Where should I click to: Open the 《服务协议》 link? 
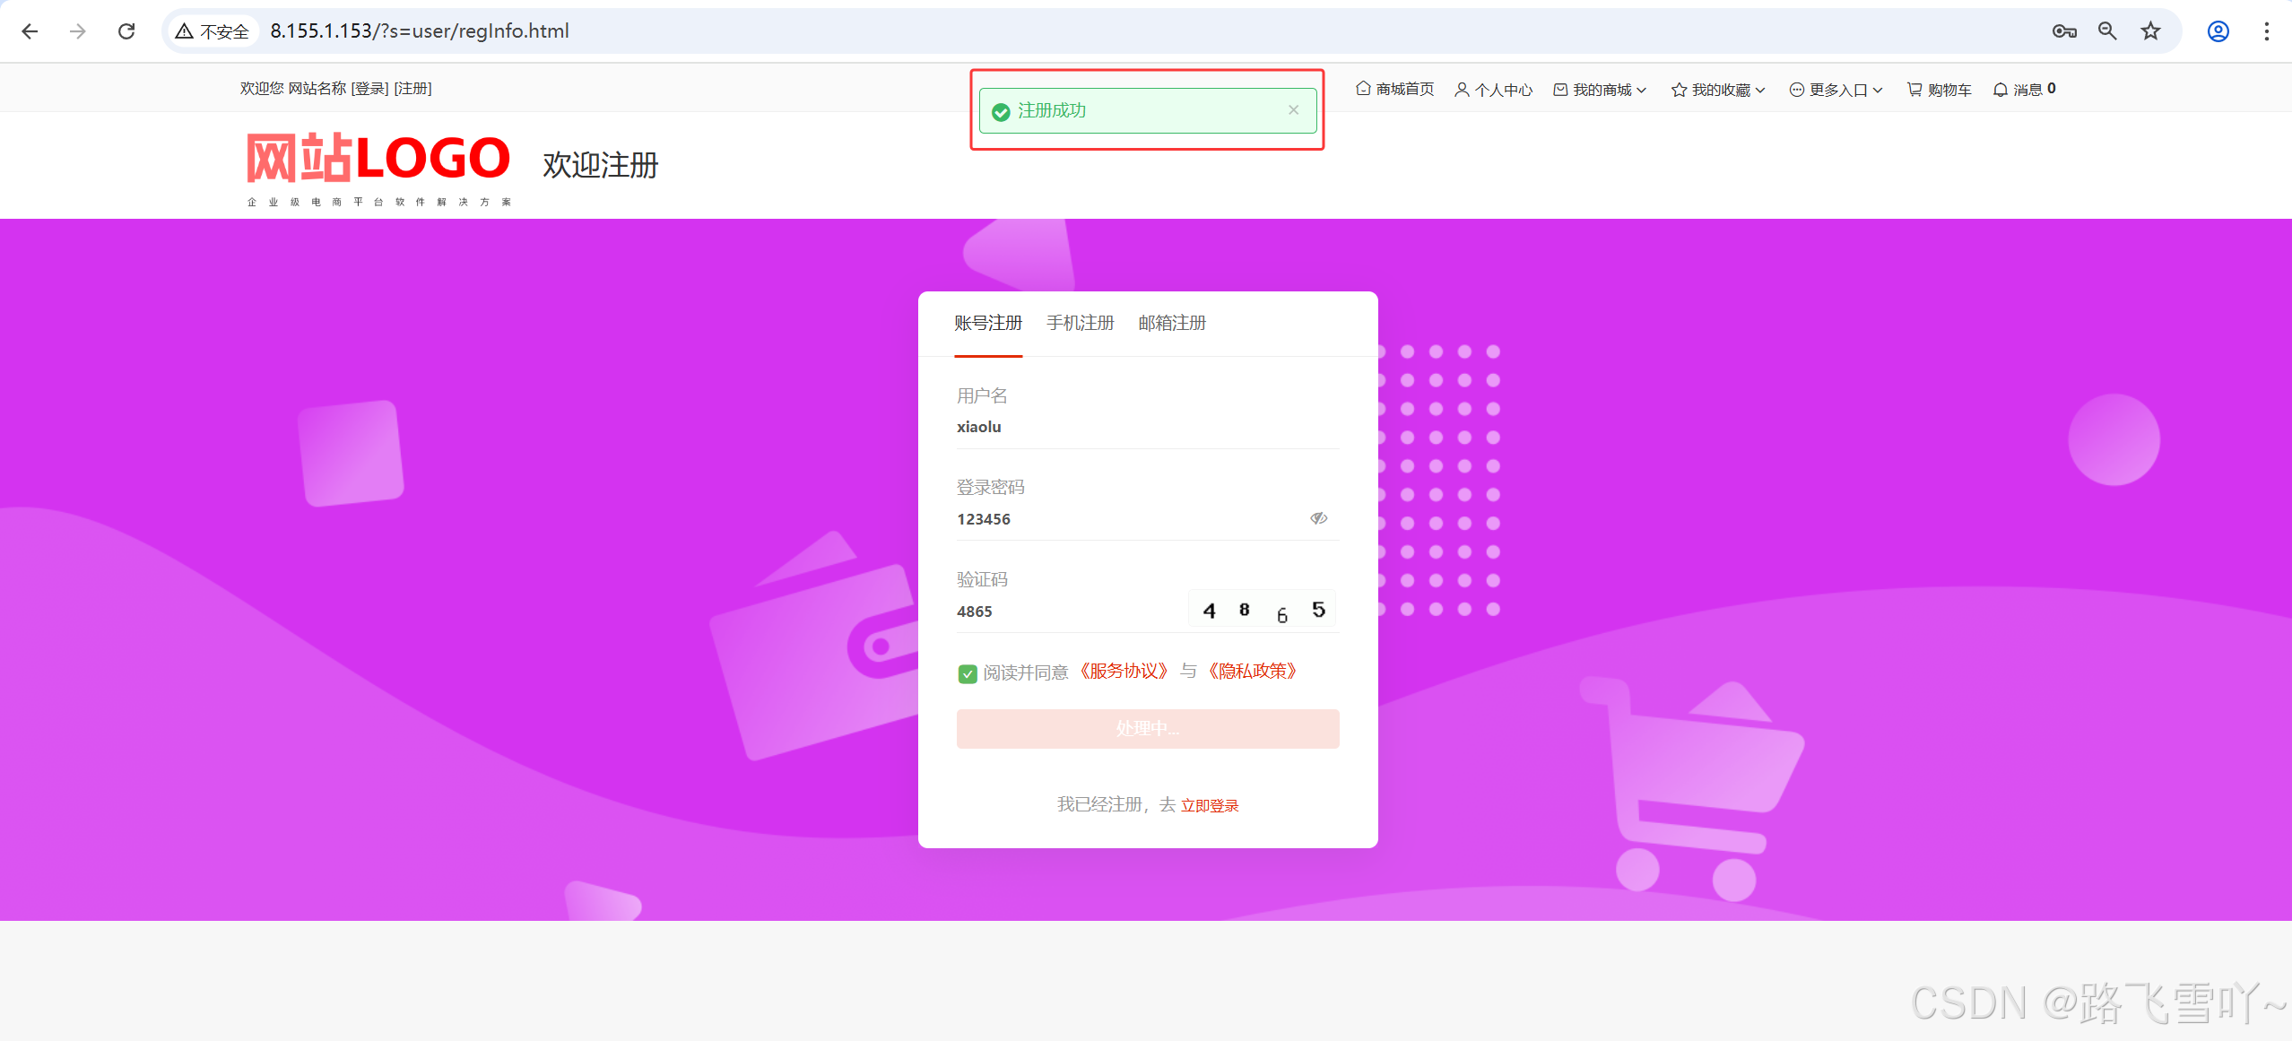[1123, 672]
